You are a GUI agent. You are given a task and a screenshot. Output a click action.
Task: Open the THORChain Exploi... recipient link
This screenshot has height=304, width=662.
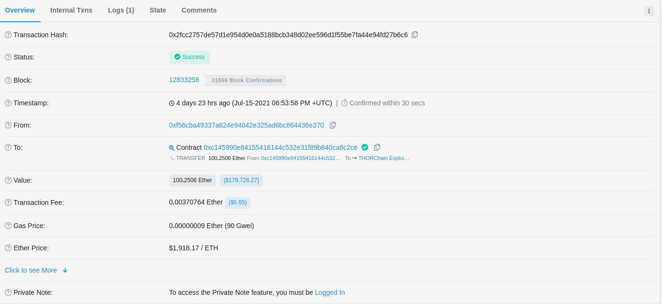tap(384, 158)
